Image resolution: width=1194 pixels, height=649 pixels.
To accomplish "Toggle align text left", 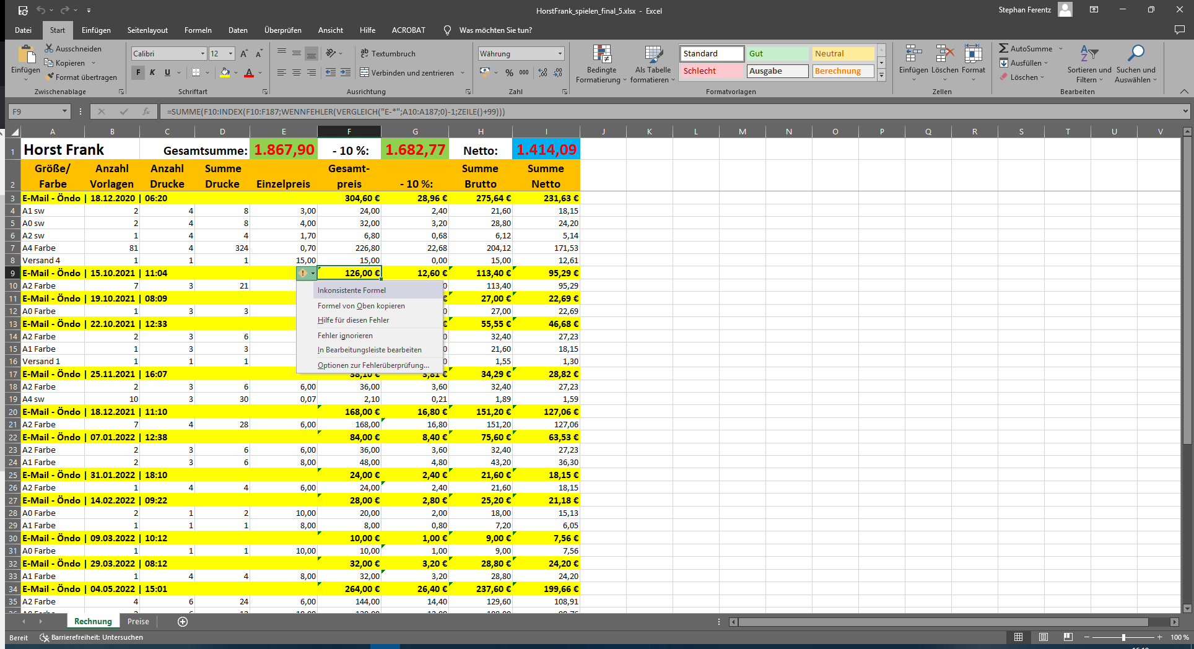I will 282,72.
